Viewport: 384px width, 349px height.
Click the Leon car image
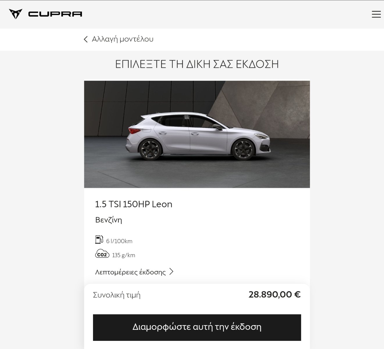[x=197, y=134]
